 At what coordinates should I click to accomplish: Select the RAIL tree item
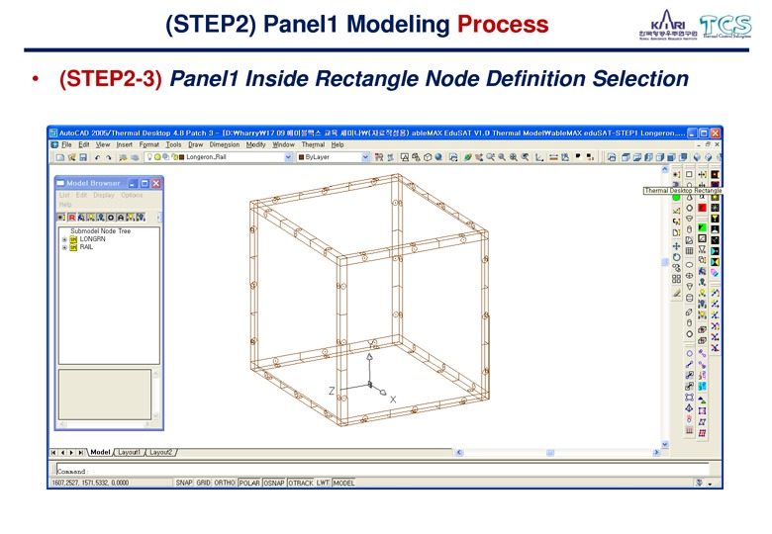click(x=86, y=247)
